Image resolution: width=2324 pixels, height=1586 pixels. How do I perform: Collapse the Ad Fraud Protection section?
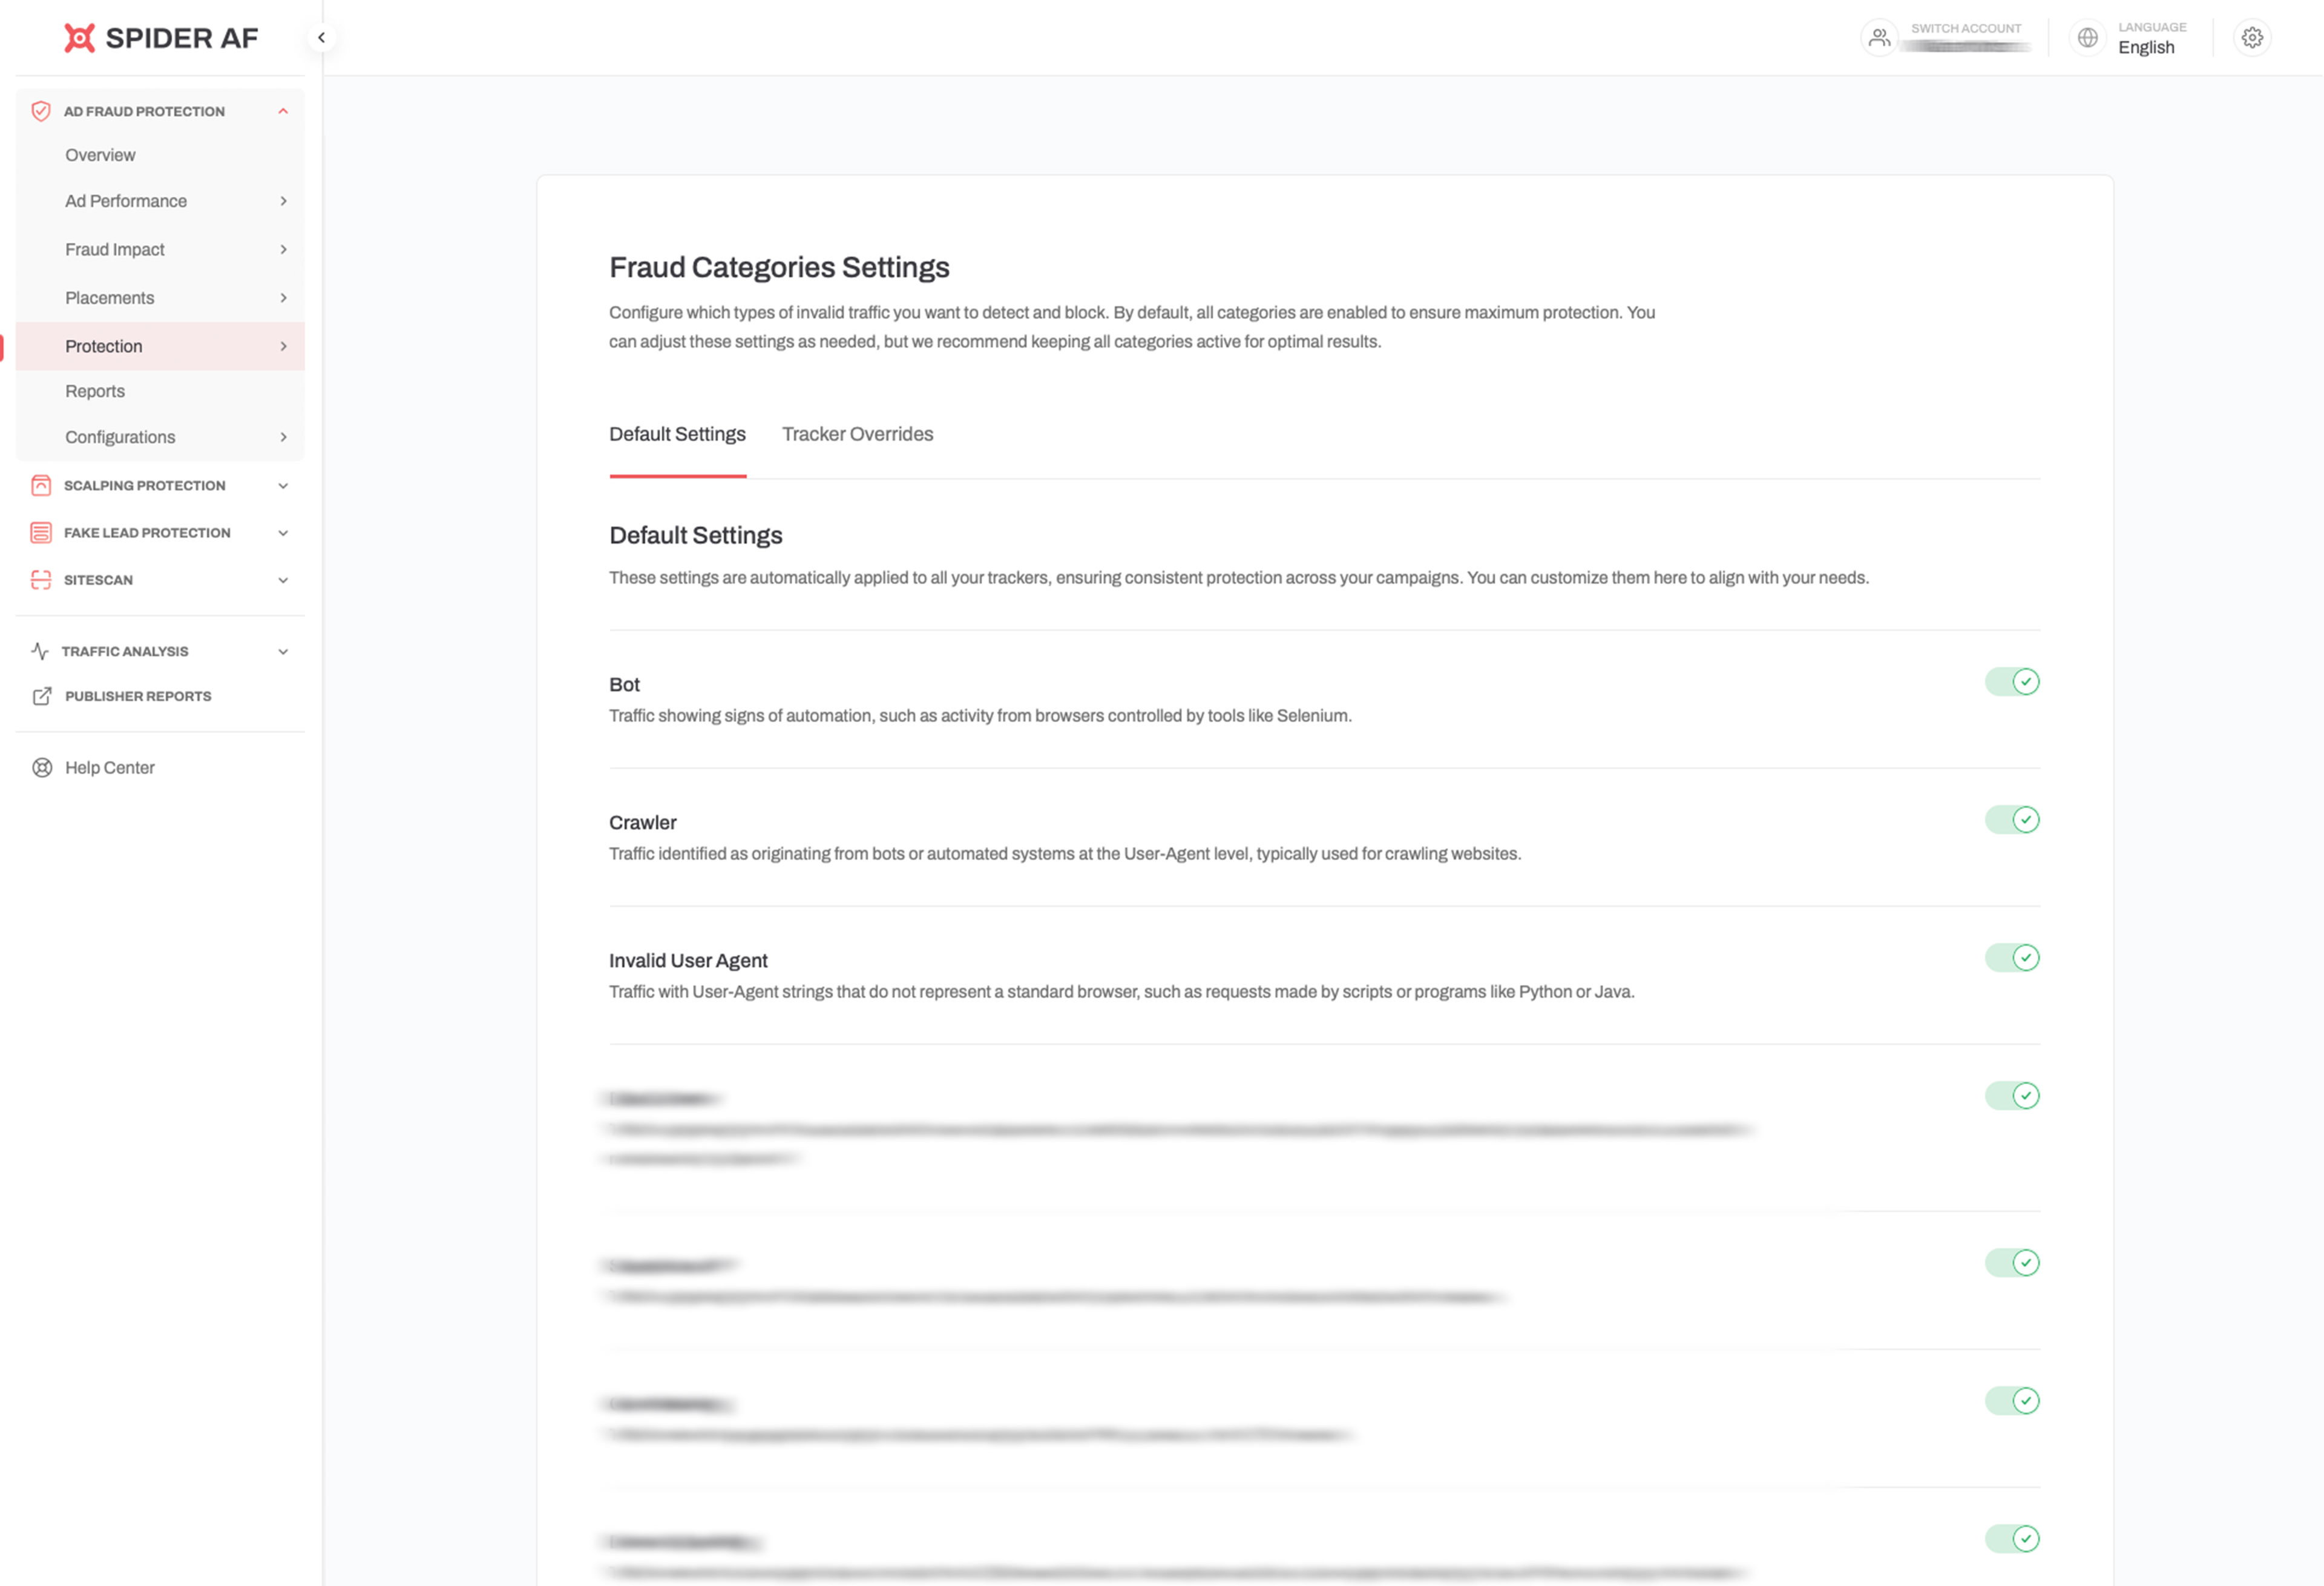point(282,111)
